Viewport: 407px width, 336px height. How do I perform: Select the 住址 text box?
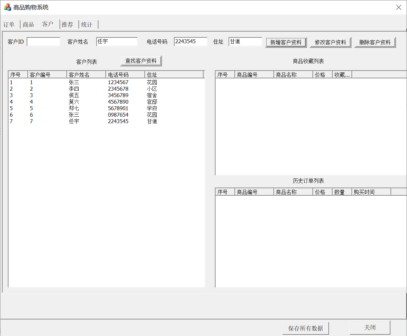click(x=245, y=42)
